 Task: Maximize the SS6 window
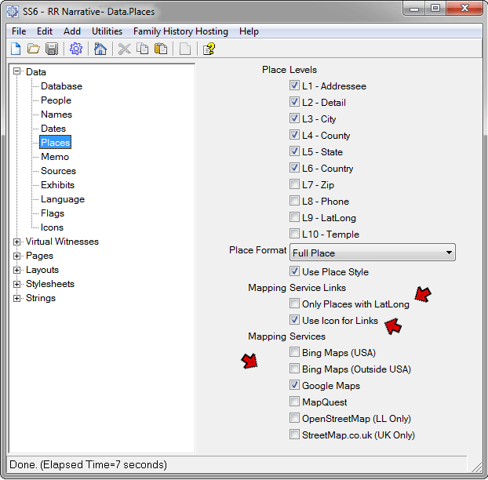point(435,8)
